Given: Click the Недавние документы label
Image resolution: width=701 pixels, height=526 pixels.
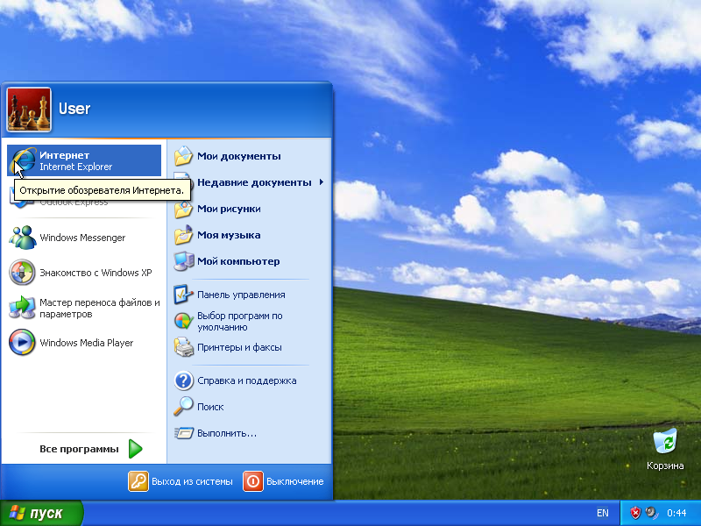Looking at the screenshot, I should coord(254,182).
